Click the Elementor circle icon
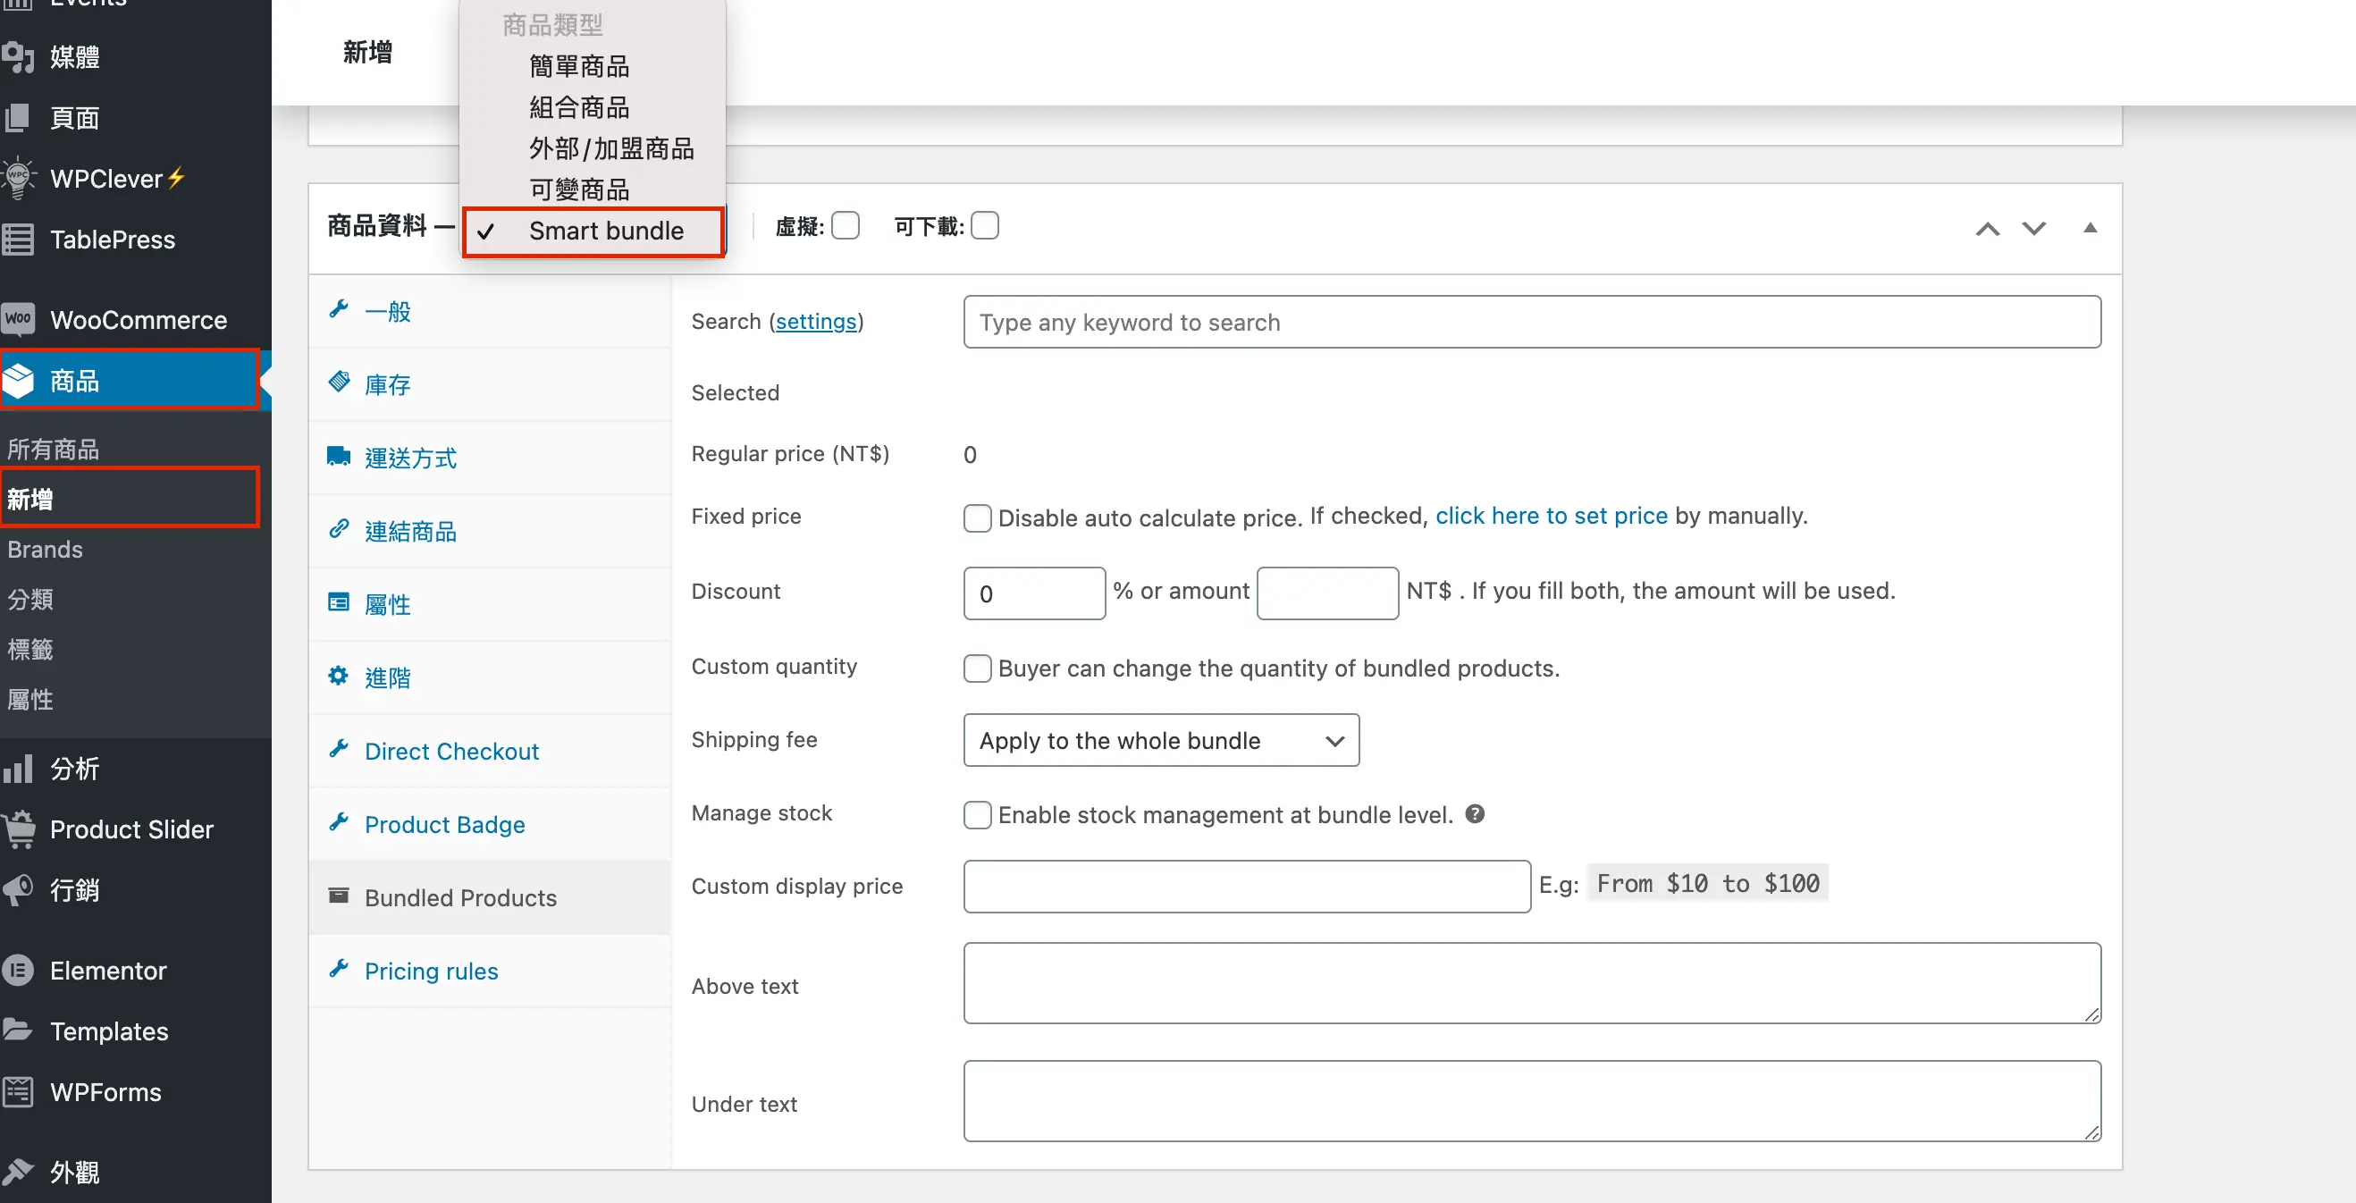Screen dimensions: 2356x1203 18,970
